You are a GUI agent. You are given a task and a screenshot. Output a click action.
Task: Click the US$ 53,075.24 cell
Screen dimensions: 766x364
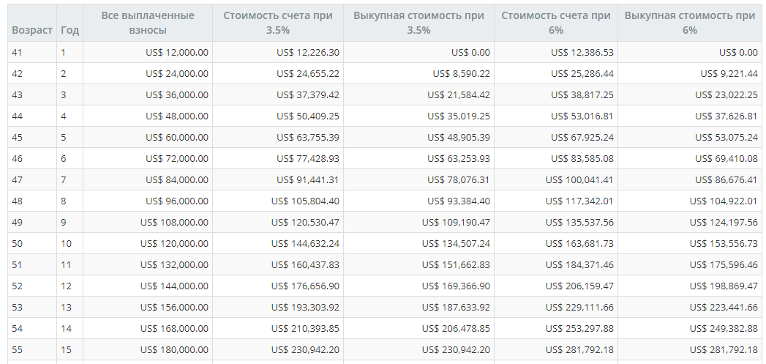pos(690,138)
